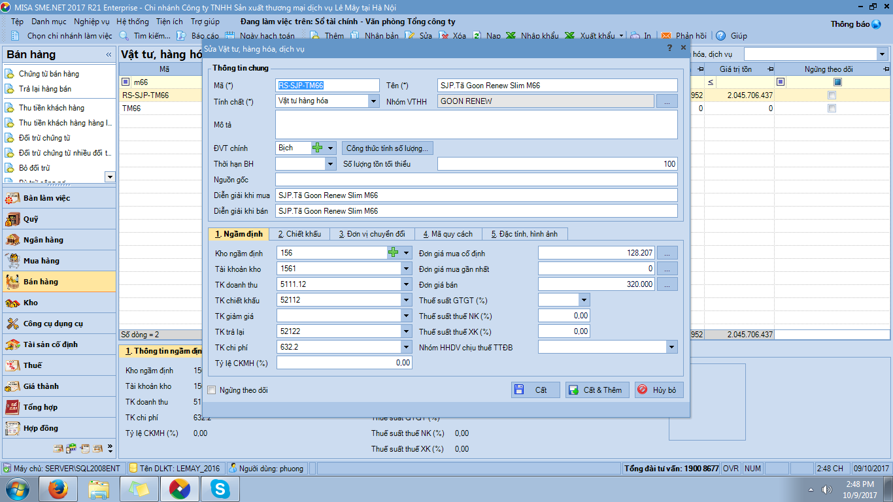
Task: Click the Xóa delete toolbar icon
Action: [443, 36]
